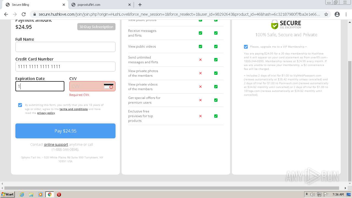This screenshot has height=198, width=352.
Task: Open the Windows Start menu
Action: tap(8, 194)
